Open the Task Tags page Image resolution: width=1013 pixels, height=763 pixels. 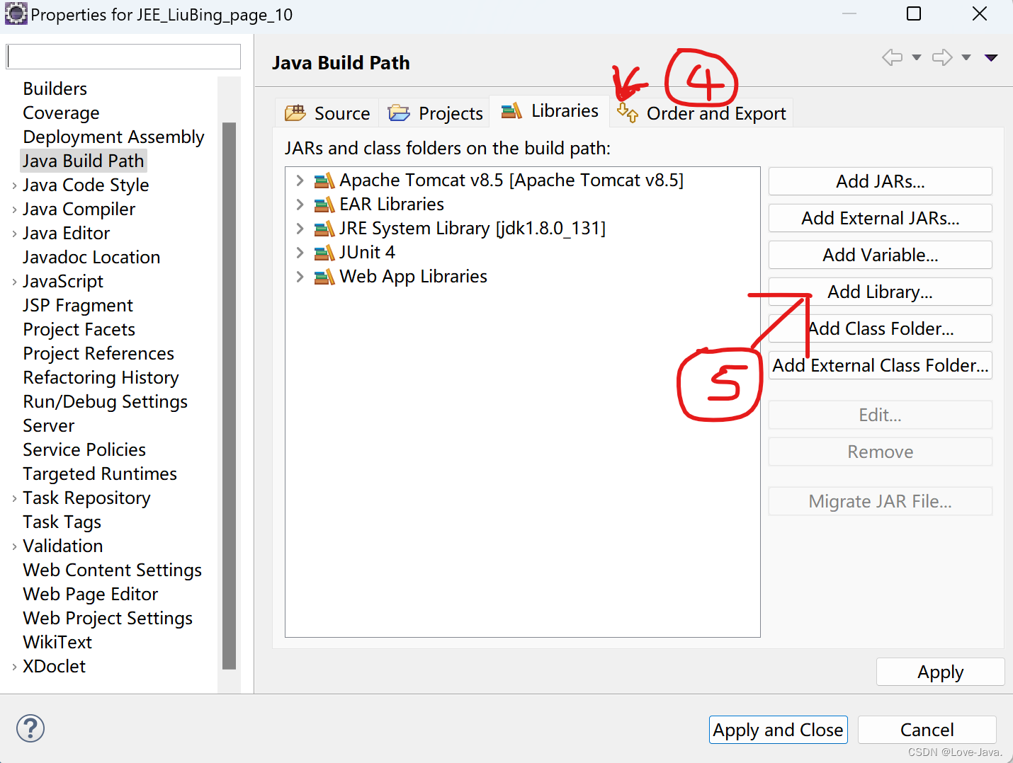[x=62, y=522]
